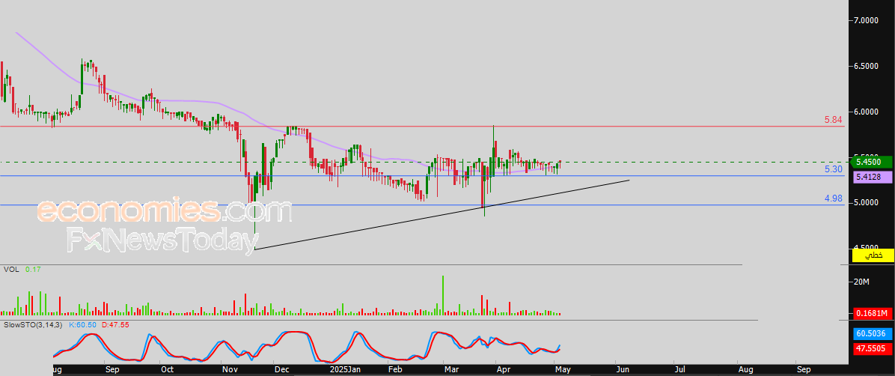Click the Oct label on time axis
This screenshot has width=895, height=376.
pos(167,370)
